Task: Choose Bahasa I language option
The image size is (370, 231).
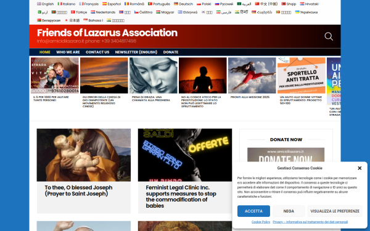Action: [x=93, y=20]
